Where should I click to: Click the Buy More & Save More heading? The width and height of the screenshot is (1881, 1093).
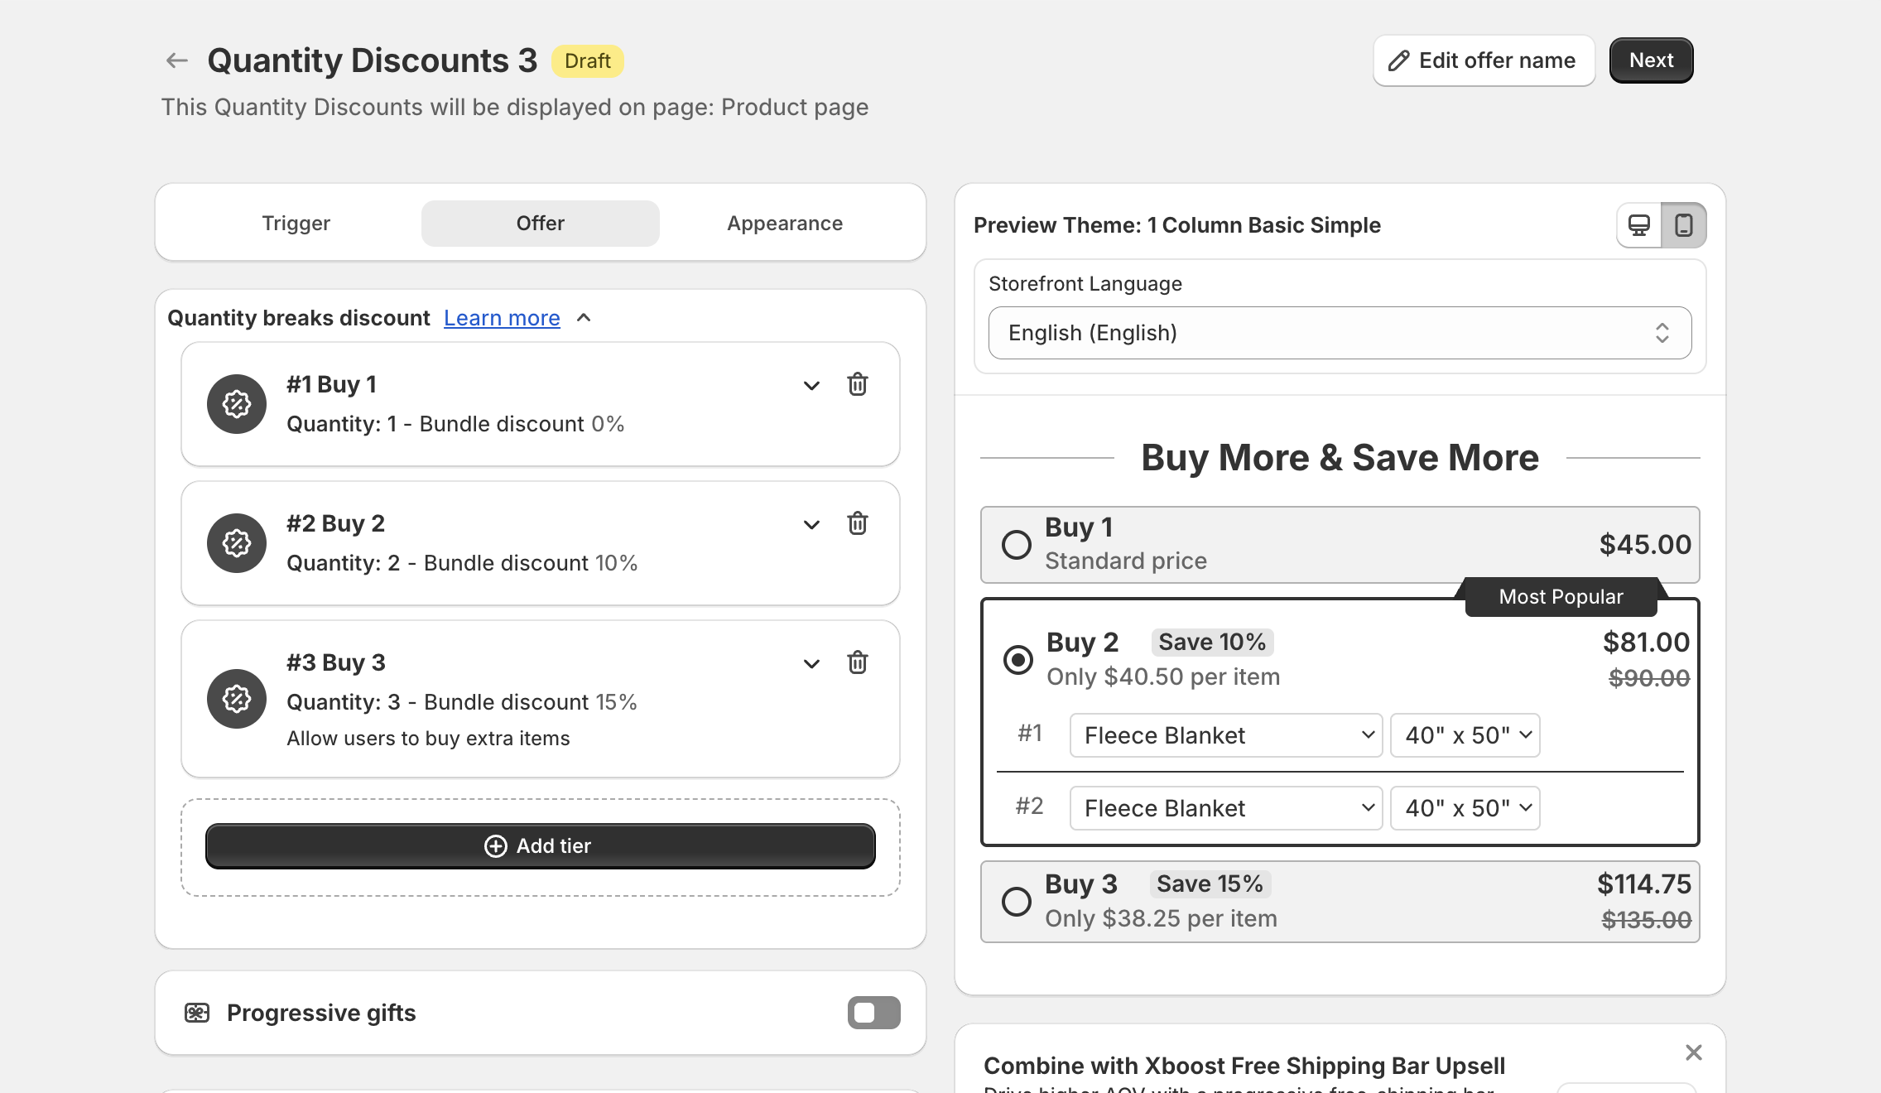(x=1340, y=458)
